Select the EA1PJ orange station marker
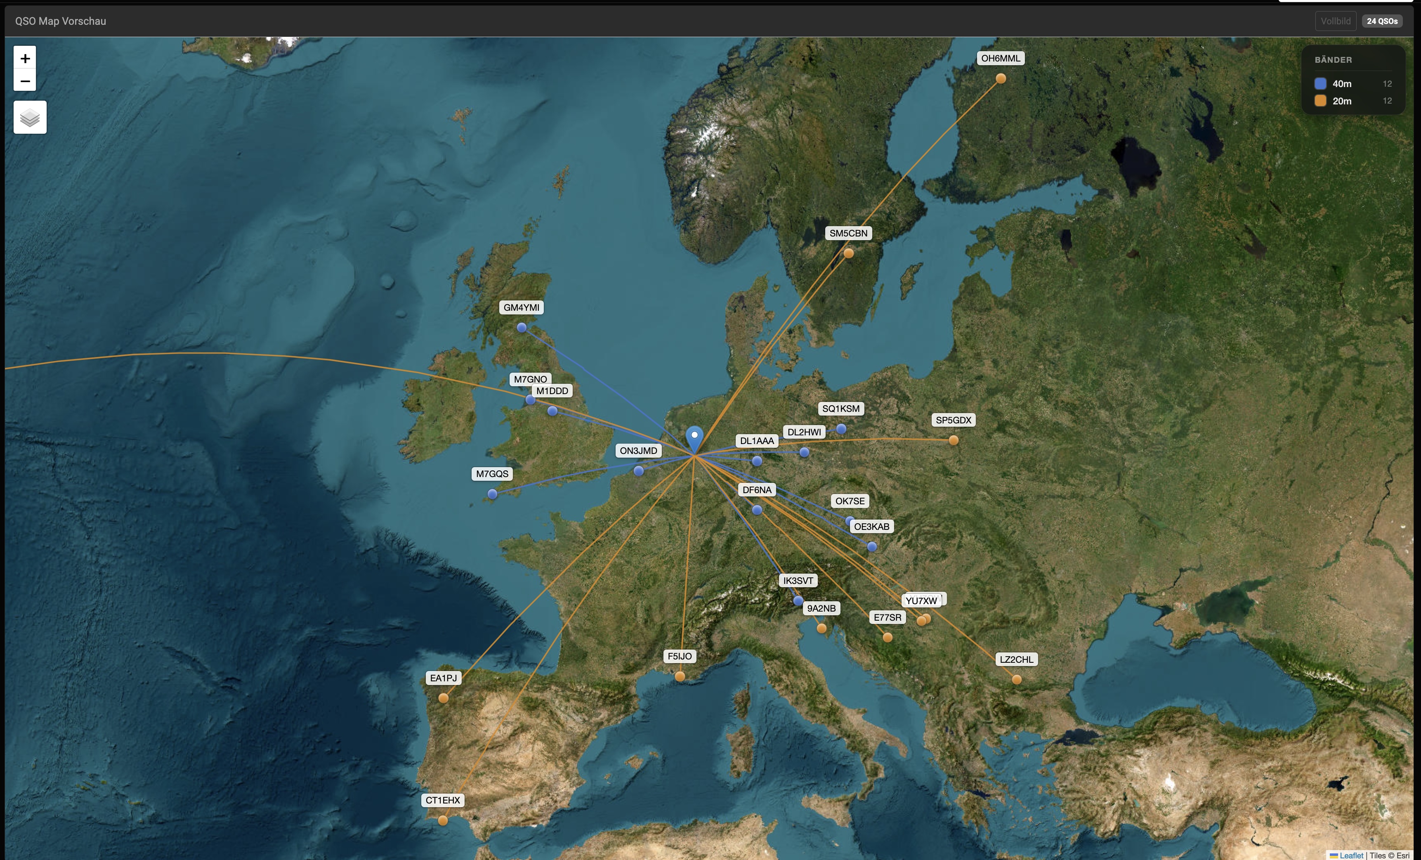This screenshot has height=860, width=1421. [443, 699]
